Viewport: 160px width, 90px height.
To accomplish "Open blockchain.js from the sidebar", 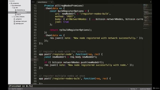I will click(21, 10).
